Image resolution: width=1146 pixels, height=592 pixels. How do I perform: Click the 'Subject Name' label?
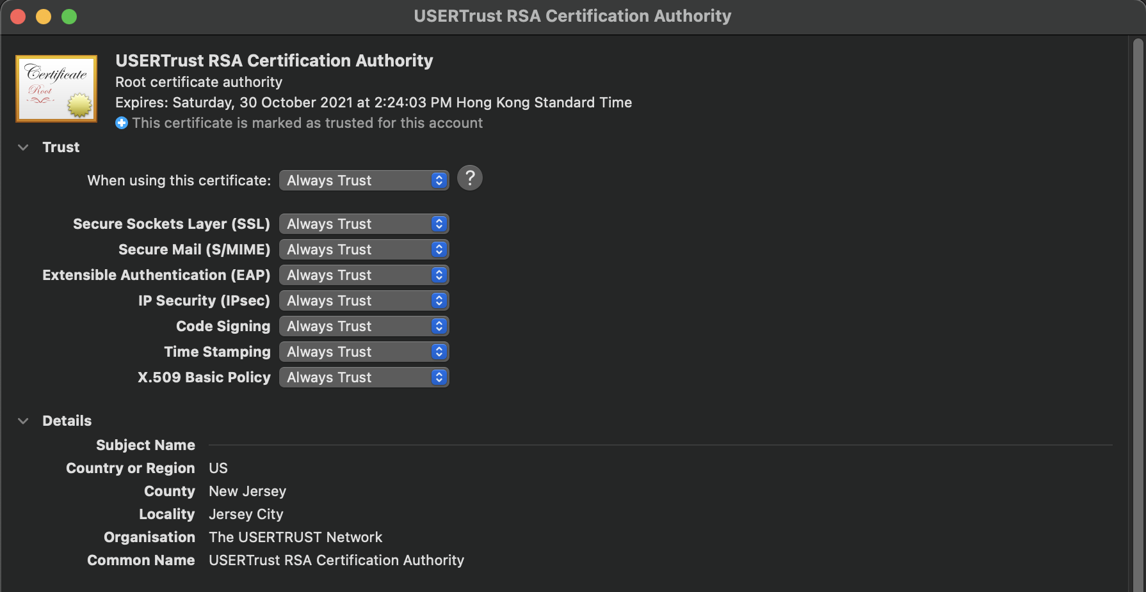[145, 445]
